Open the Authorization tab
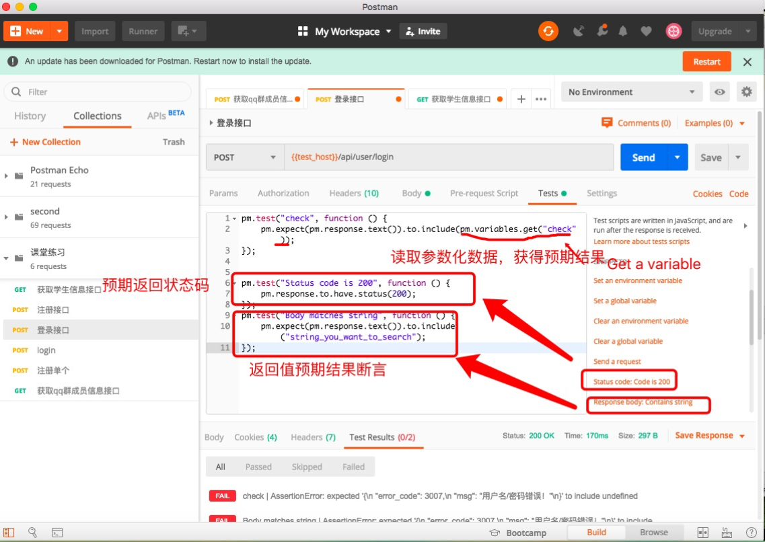The height and width of the screenshot is (542, 765). point(283,193)
